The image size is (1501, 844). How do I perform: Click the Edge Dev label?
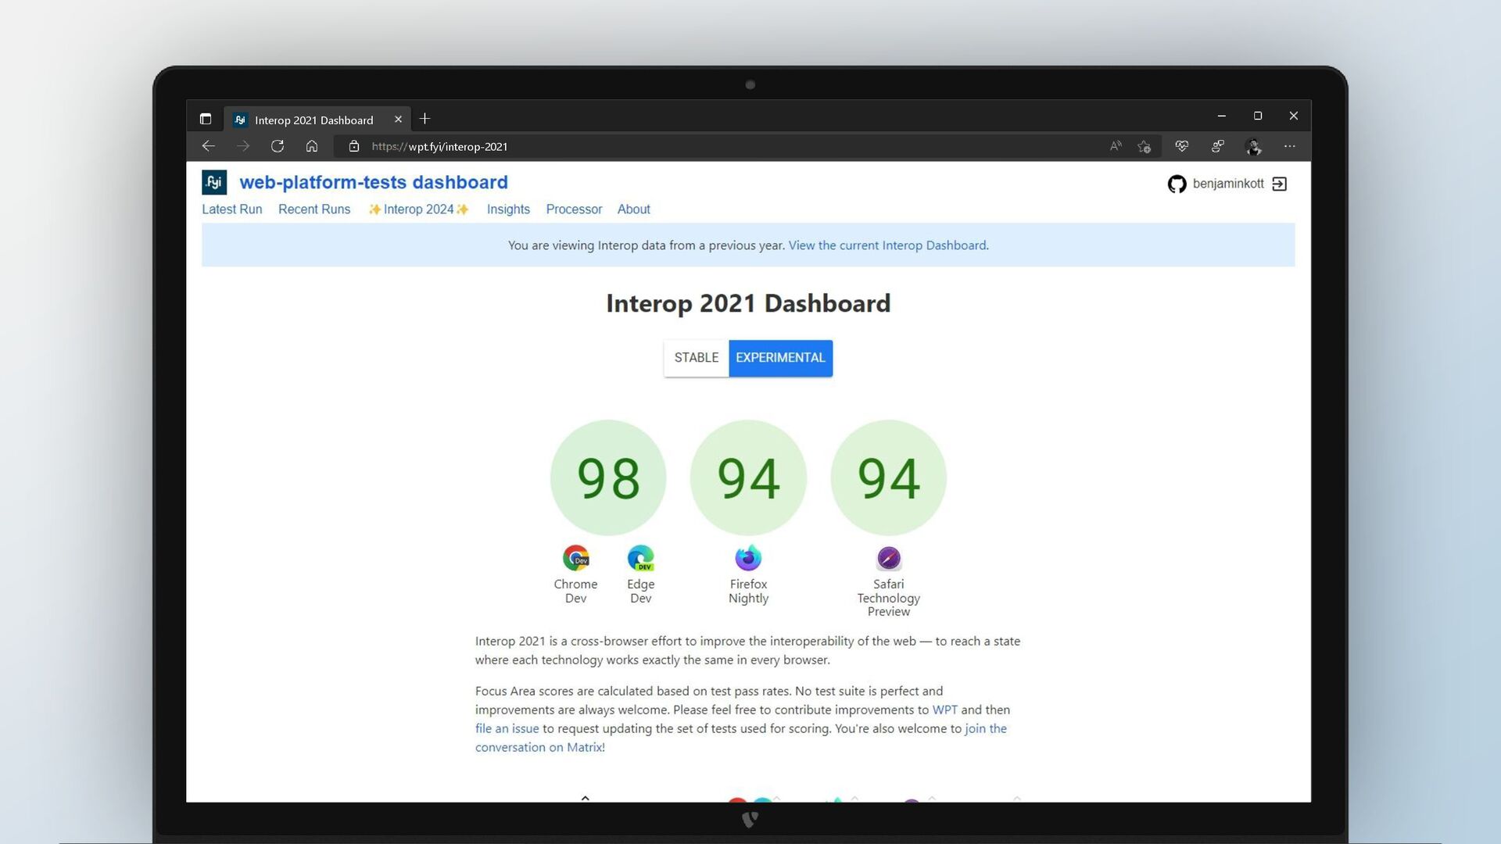(641, 591)
